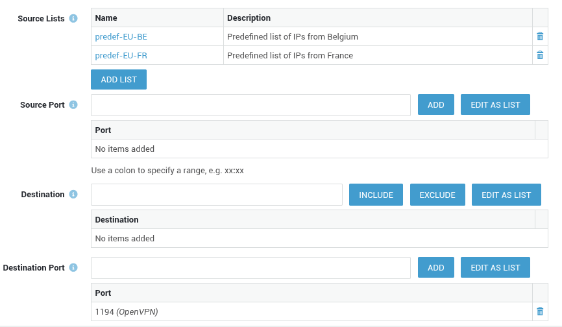The height and width of the screenshot is (327, 562).
Task: Click the info icon beside Source Port
Action: 73,104
